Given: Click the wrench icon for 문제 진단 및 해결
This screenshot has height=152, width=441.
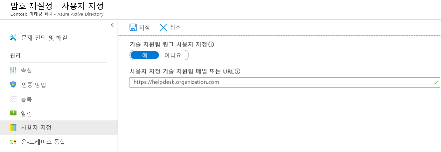Looking at the screenshot, I should tap(13, 38).
